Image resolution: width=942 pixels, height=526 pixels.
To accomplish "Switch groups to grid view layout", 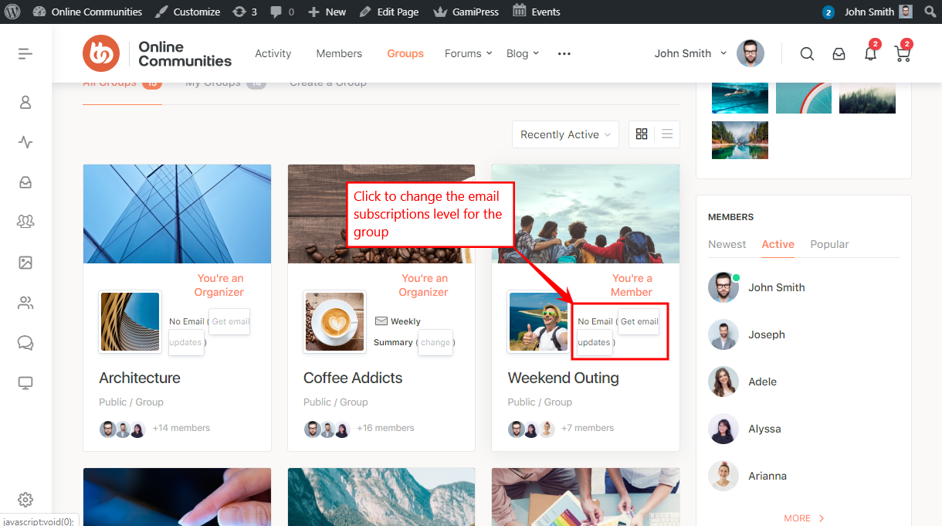I will [x=642, y=134].
